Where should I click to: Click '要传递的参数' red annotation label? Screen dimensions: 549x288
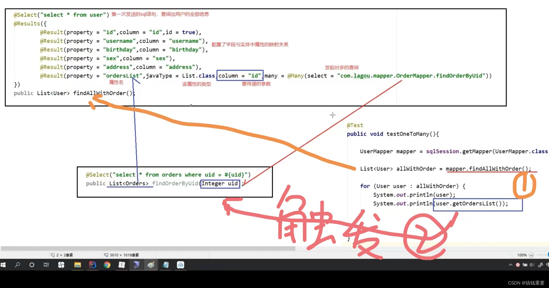(x=256, y=84)
